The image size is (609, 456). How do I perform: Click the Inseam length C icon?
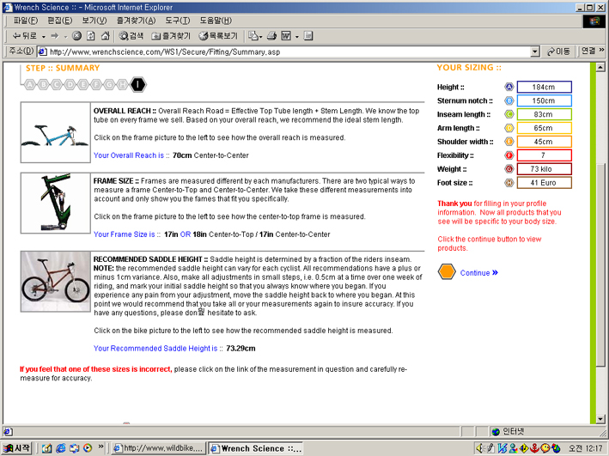click(509, 114)
